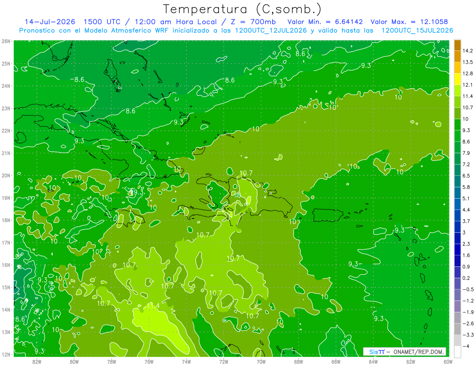The height and width of the screenshot is (367, 476).
Task: Click the 'Valor Min. = 6.64142' text
Action: click(x=325, y=21)
